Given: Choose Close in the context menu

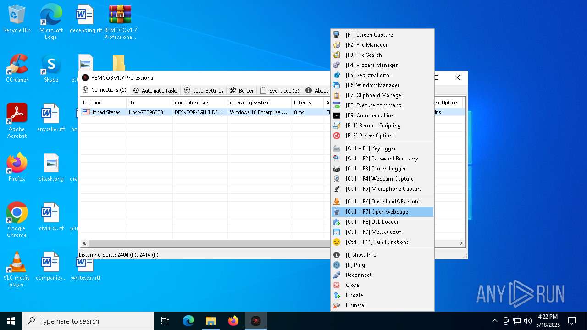Looking at the screenshot, I should pos(382,285).
